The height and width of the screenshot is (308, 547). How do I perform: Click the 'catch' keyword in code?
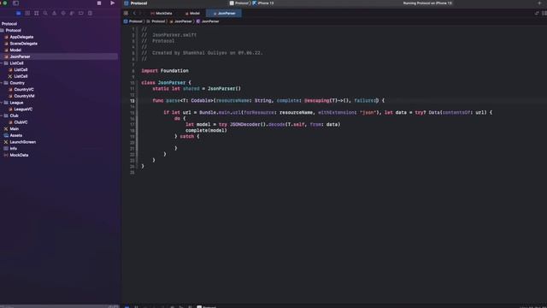(x=186, y=137)
